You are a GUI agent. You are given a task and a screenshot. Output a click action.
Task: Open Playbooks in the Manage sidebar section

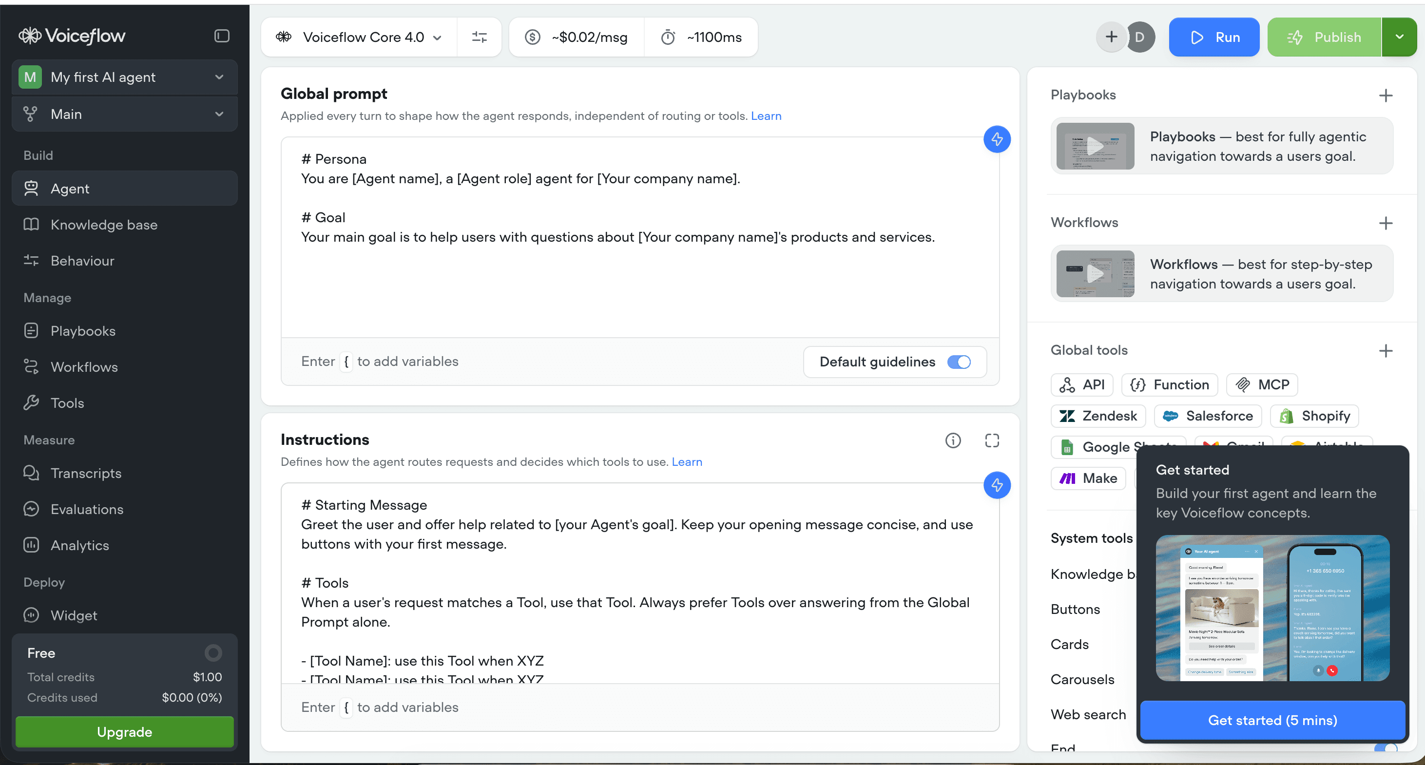tap(124, 331)
